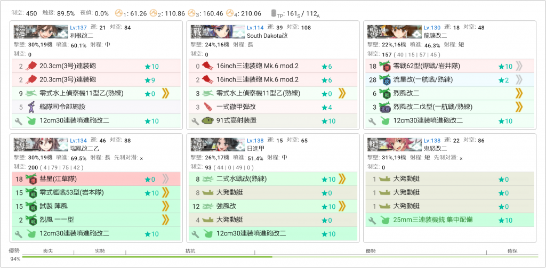Open proficiency chevron for 試製 陣風
546x268 pixels.
pos(166,206)
